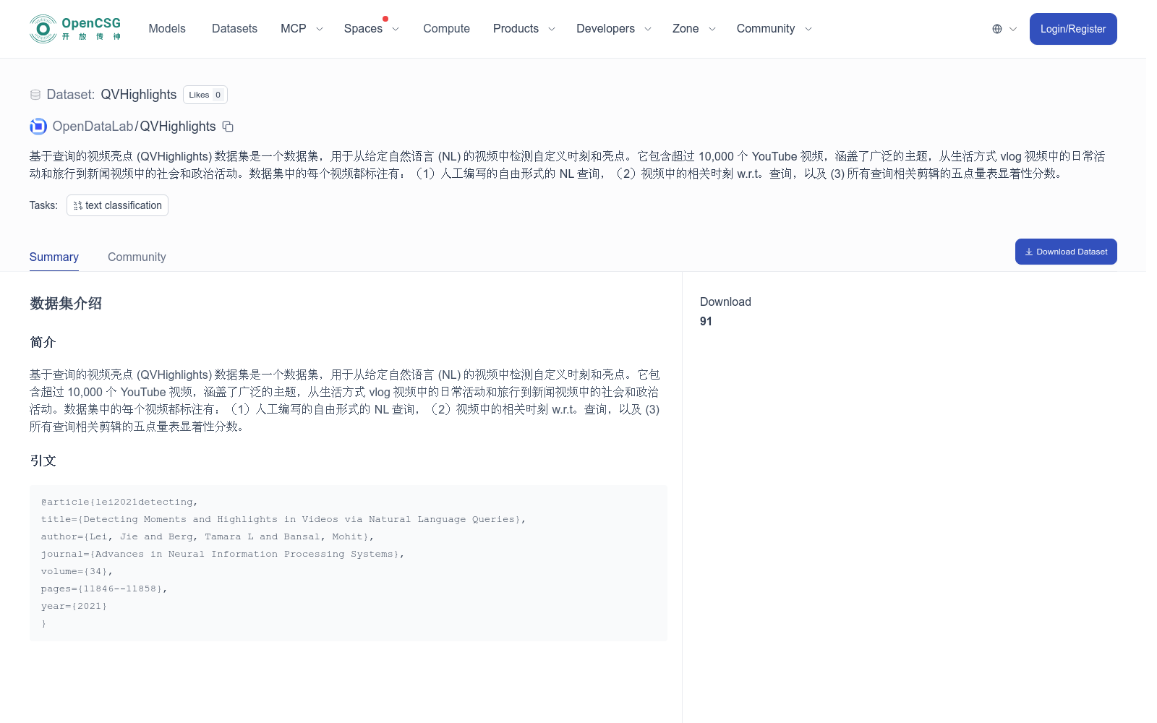The height and width of the screenshot is (723, 1157).
Task: Click the 引文 subheading
Action: point(43,461)
